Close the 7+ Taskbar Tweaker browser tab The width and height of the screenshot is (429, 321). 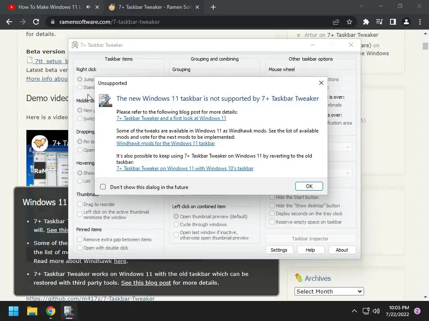coord(197,7)
